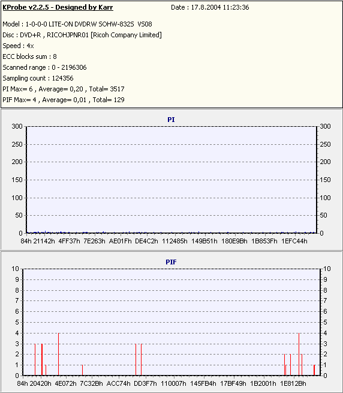Click the PIF chart title
This screenshot has width=343, height=393.
[171, 262]
